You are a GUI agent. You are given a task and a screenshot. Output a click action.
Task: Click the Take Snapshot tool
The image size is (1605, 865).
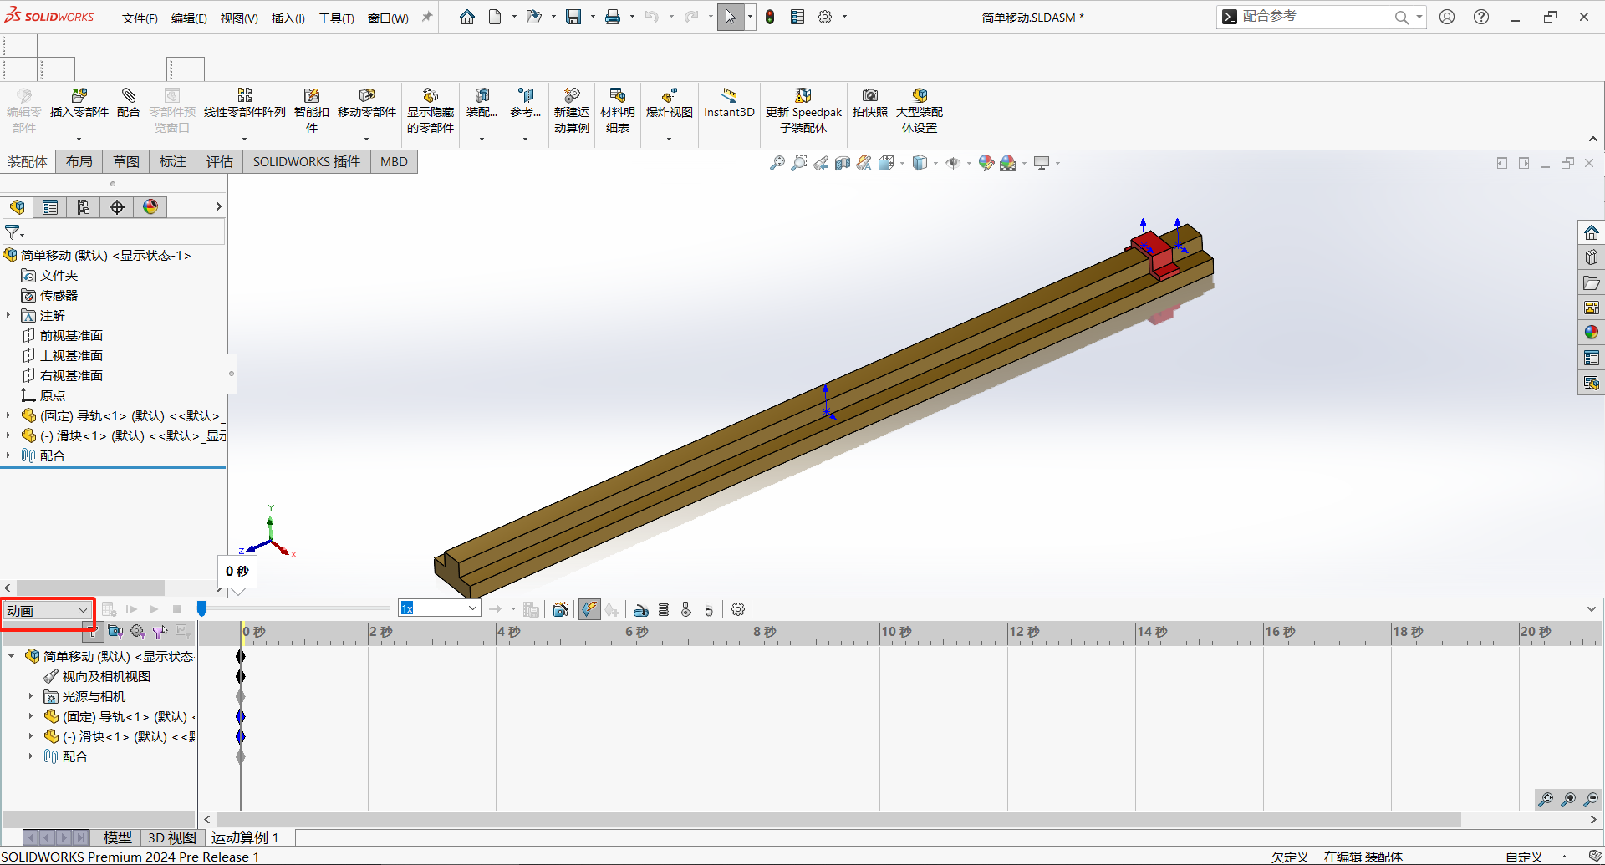[870, 103]
